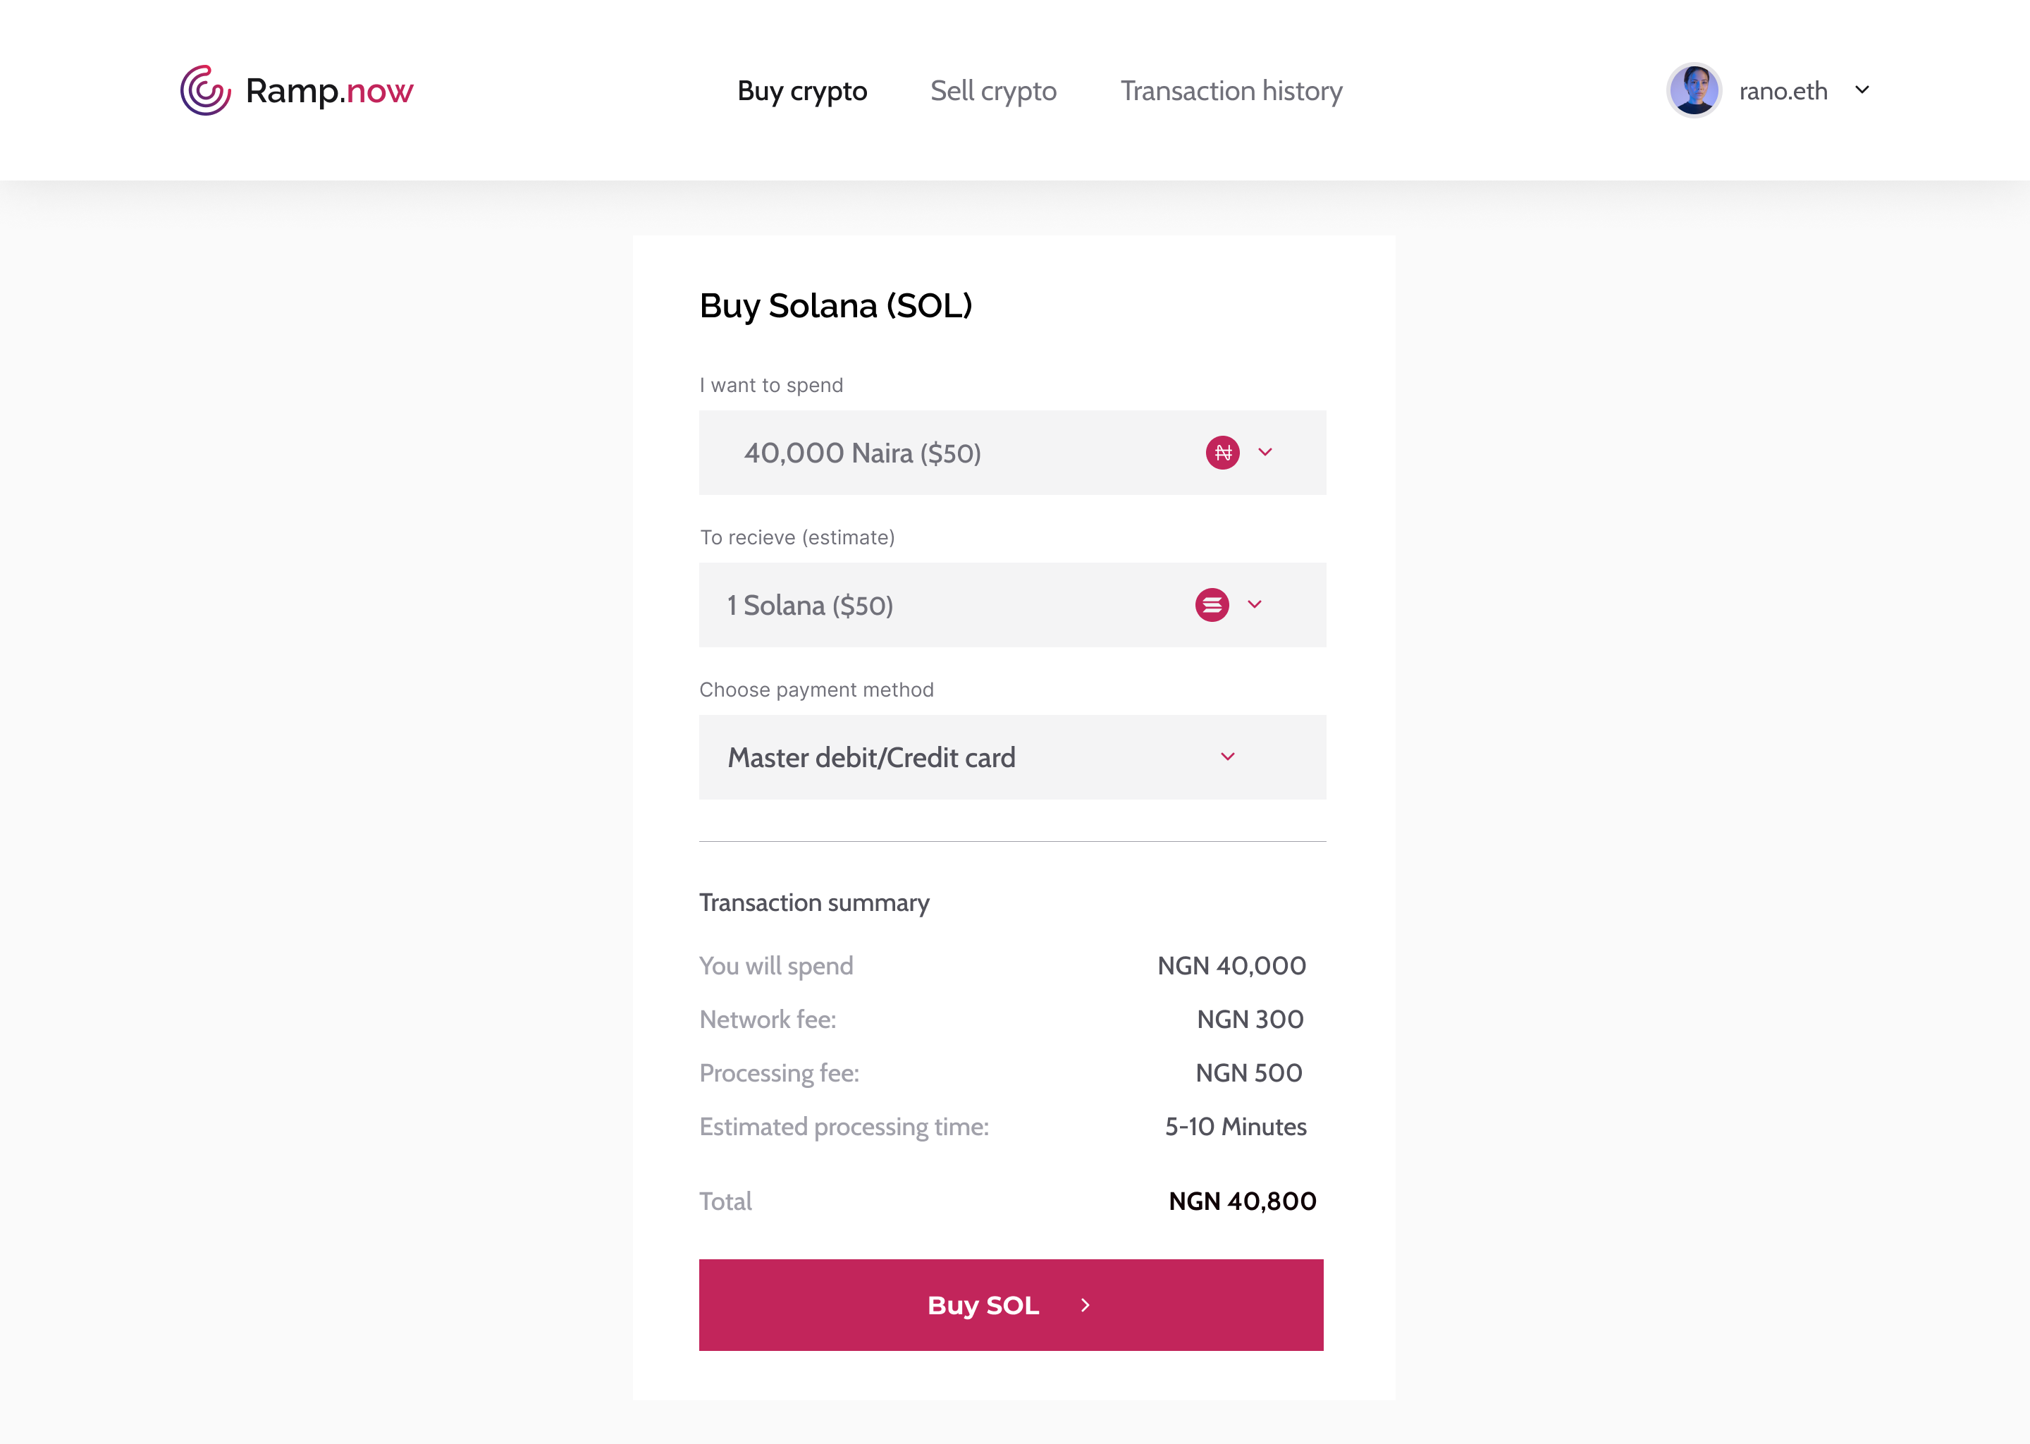Open the Solana token dropdown chevron
2030x1444 pixels.
pyautogui.click(x=1255, y=605)
